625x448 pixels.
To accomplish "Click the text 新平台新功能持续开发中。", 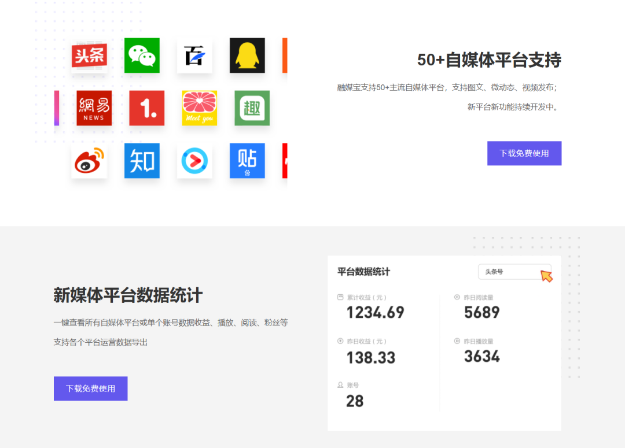I will [x=513, y=107].
